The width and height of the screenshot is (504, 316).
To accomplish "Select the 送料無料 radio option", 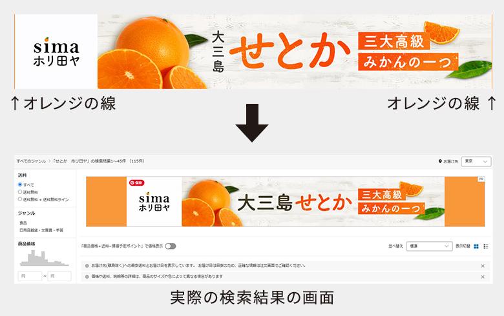I will (20, 192).
